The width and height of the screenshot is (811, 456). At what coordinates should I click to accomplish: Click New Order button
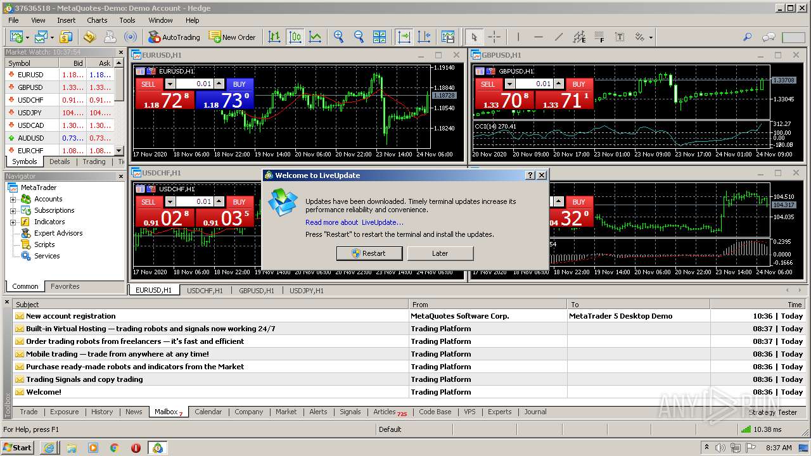[232, 37]
